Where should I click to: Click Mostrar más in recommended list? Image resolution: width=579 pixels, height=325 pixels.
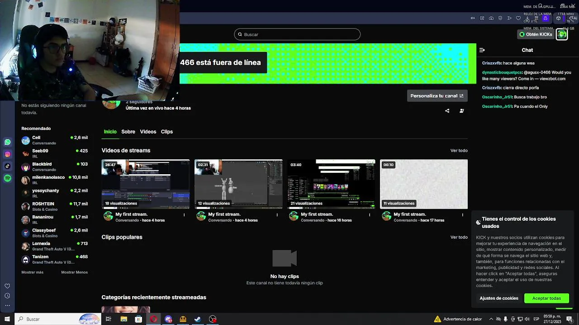pos(33,272)
